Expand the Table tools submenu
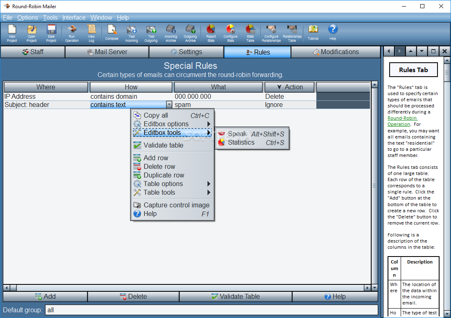451x318 pixels. click(172, 193)
